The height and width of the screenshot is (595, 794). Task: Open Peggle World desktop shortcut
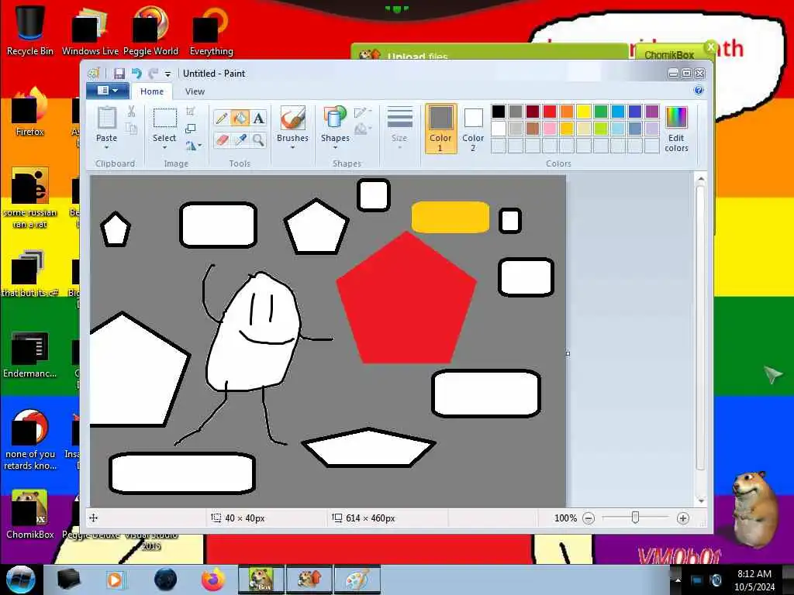click(150, 29)
